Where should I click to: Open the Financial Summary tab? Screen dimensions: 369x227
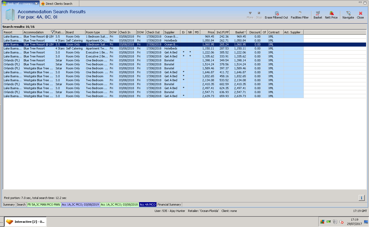click(x=169, y=205)
